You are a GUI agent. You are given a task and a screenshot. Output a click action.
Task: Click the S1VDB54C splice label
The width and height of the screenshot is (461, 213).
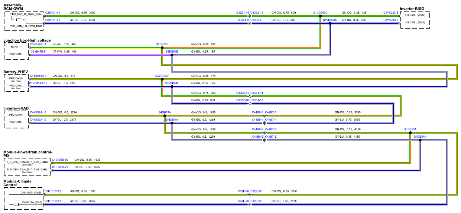[x=330, y=20]
